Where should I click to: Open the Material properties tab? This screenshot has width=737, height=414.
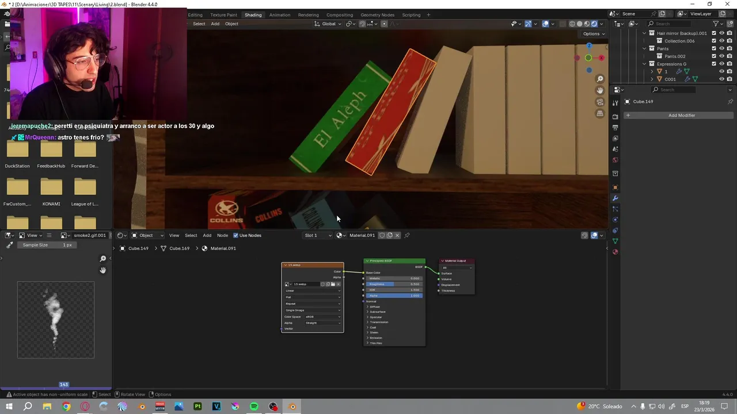[x=615, y=252]
